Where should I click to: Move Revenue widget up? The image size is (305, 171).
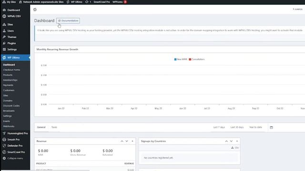122,141
